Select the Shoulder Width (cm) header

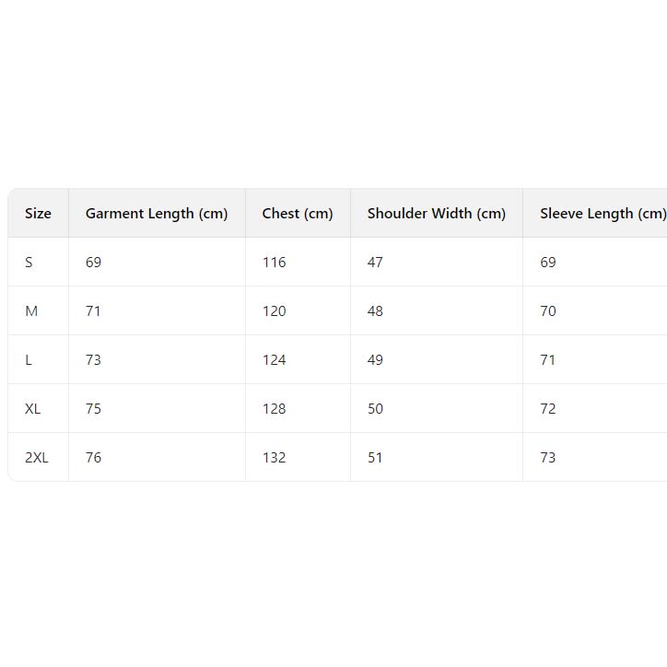(437, 214)
